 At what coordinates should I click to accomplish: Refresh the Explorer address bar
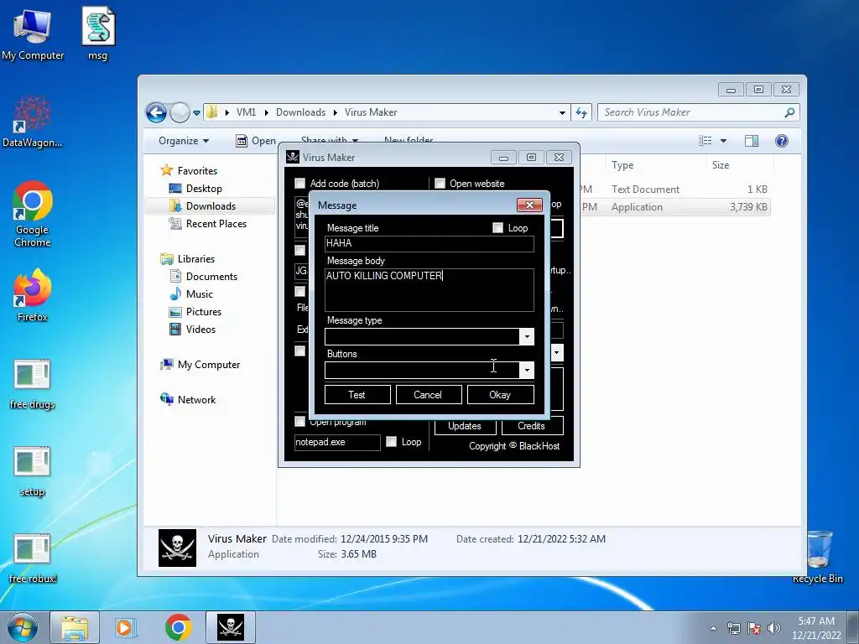click(x=581, y=112)
